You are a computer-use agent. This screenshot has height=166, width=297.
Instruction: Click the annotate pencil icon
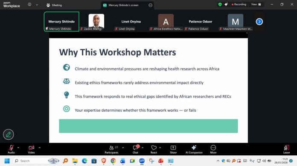[x=9, y=134]
